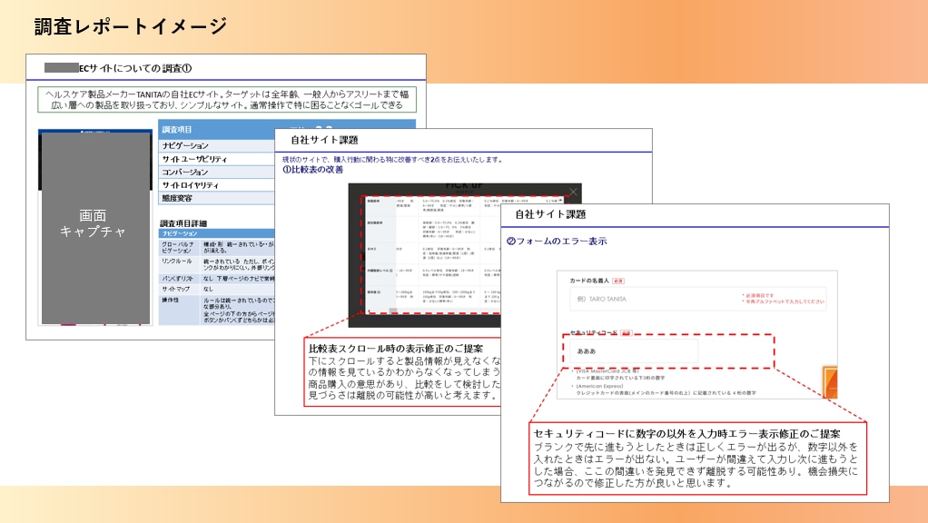Image resolution: width=928 pixels, height=523 pixels.
Task: Select the 'サイトロイヤリティ' row
Action: click(x=217, y=185)
